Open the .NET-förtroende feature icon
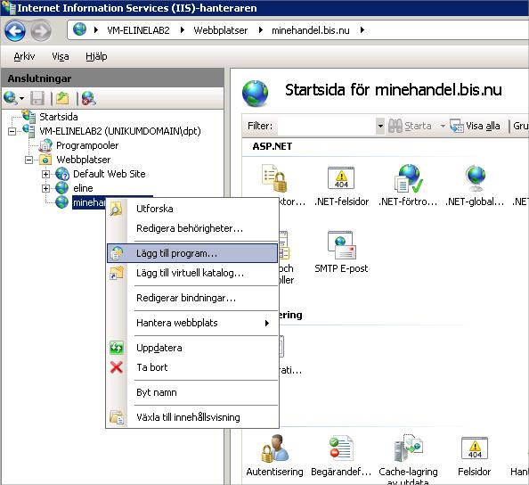The image size is (529, 485). [408, 178]
